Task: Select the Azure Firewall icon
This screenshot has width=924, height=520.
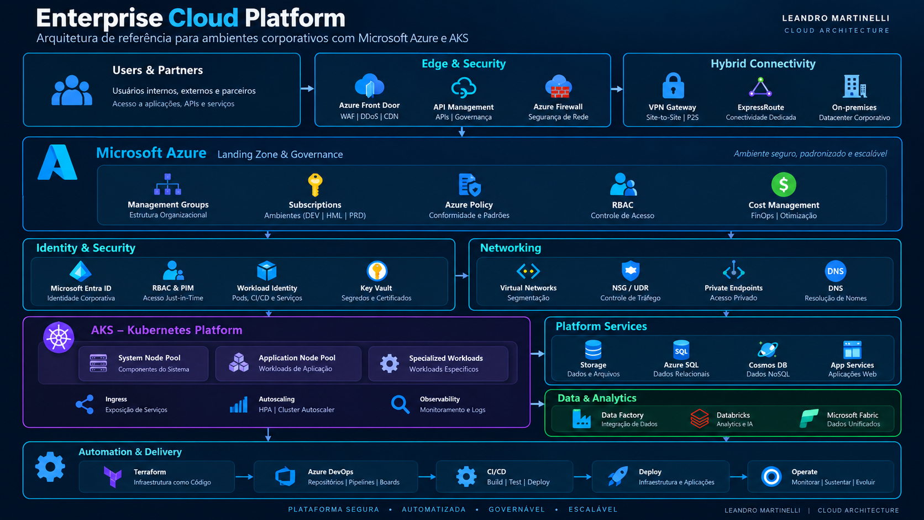Action: [558, 86]
